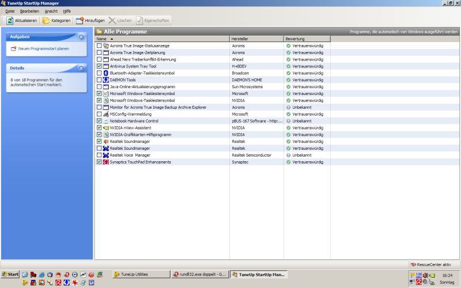Open the Ansicht menu
461x288 pixels.
tap(51, 11)
